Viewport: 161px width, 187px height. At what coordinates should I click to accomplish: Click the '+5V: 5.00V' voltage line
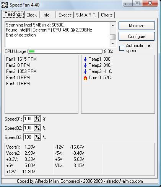21,165
